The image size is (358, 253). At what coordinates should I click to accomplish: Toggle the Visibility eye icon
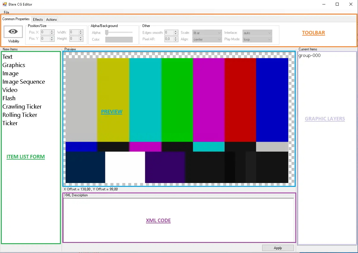pyautogui.click(x=13, y=32)
